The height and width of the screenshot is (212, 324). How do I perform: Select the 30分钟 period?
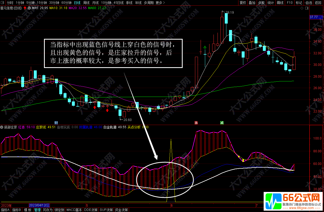(54, 3)
